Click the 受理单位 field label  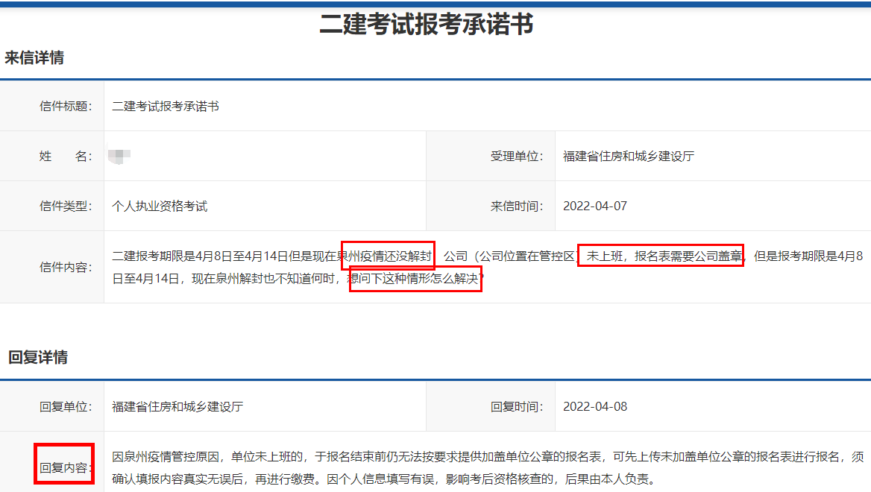[517, 156]
